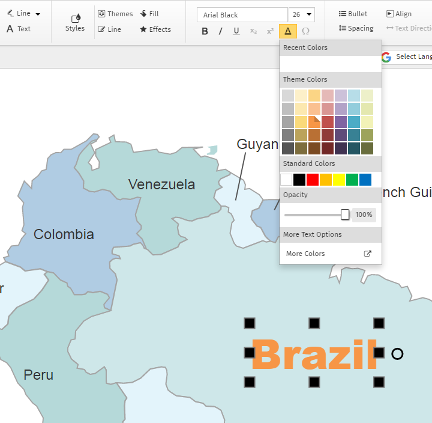Open the Select Language dropdown

pos(407,56)
